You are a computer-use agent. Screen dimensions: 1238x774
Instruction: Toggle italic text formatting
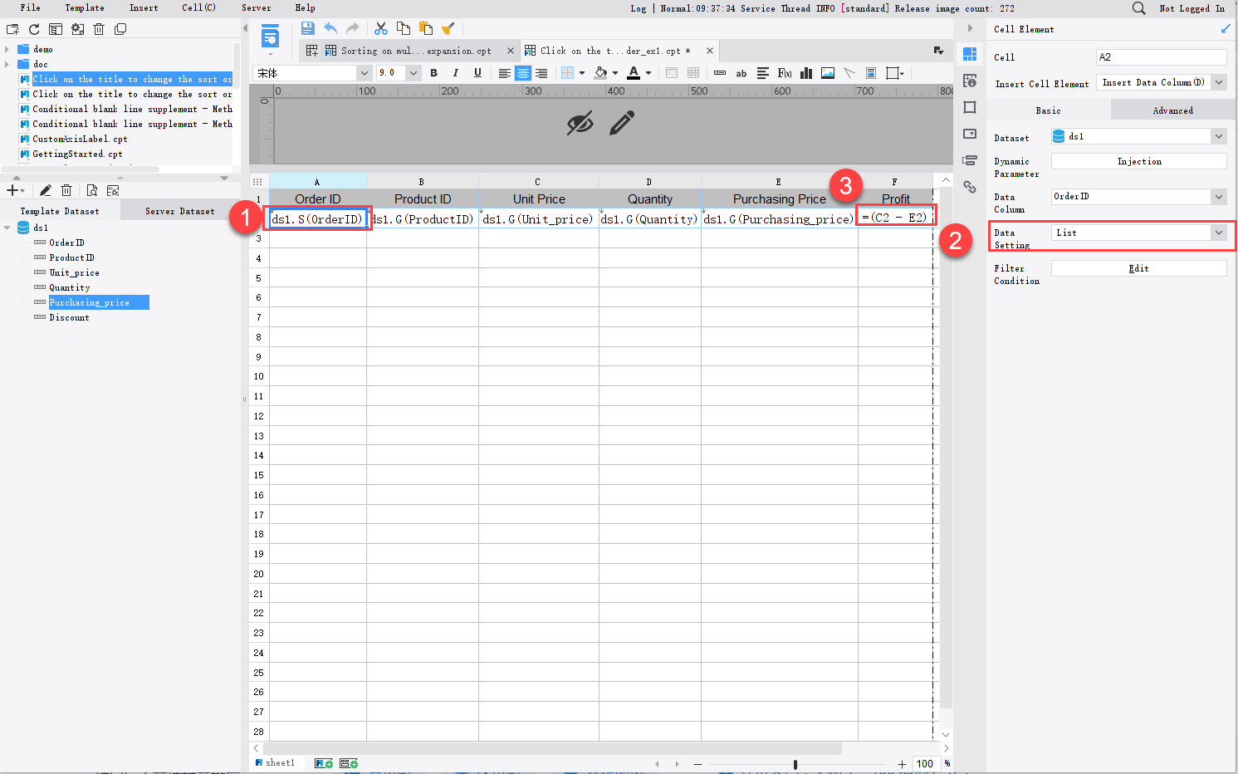456,73
